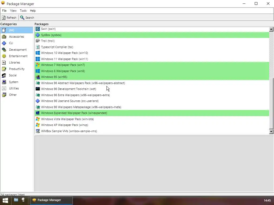Select Windows 96 Userland Sources row

pos(152,101)
